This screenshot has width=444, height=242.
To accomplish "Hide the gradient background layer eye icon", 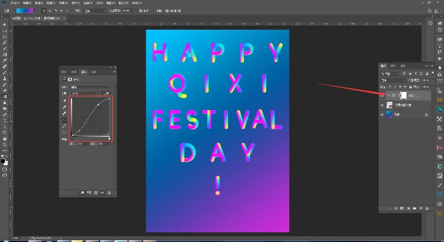I will (x=382, y=114).
